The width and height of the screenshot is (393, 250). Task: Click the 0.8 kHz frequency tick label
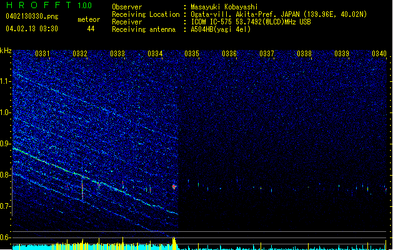pyautogui.click(x=6, y=175)
